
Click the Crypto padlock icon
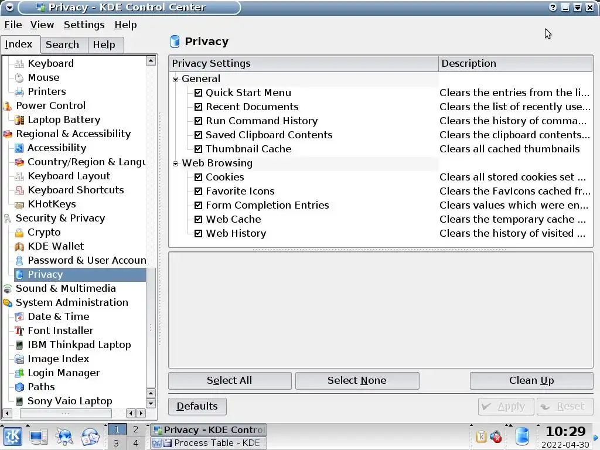coord(19,232)
